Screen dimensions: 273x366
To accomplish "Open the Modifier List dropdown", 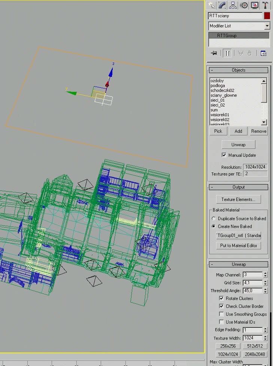I will coord(239,25).
